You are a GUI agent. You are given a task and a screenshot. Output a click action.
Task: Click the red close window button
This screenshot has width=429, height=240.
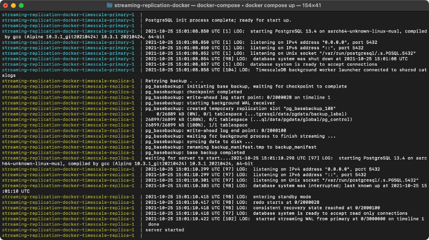5,5
